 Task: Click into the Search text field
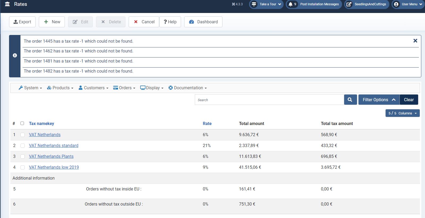[x=269, y=100]
